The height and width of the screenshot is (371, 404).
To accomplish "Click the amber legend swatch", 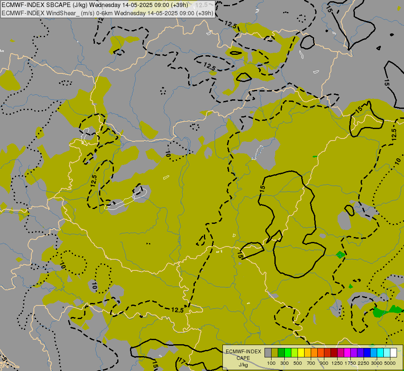I will click(x=307, y=352).
